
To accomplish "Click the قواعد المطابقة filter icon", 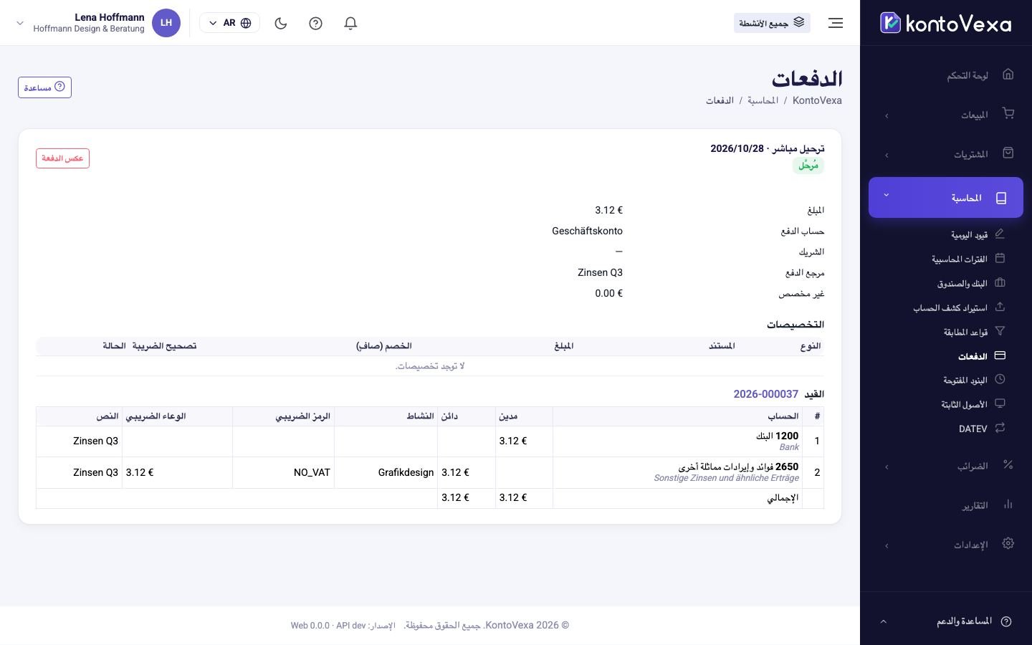I will click(x=1000, y=331).
